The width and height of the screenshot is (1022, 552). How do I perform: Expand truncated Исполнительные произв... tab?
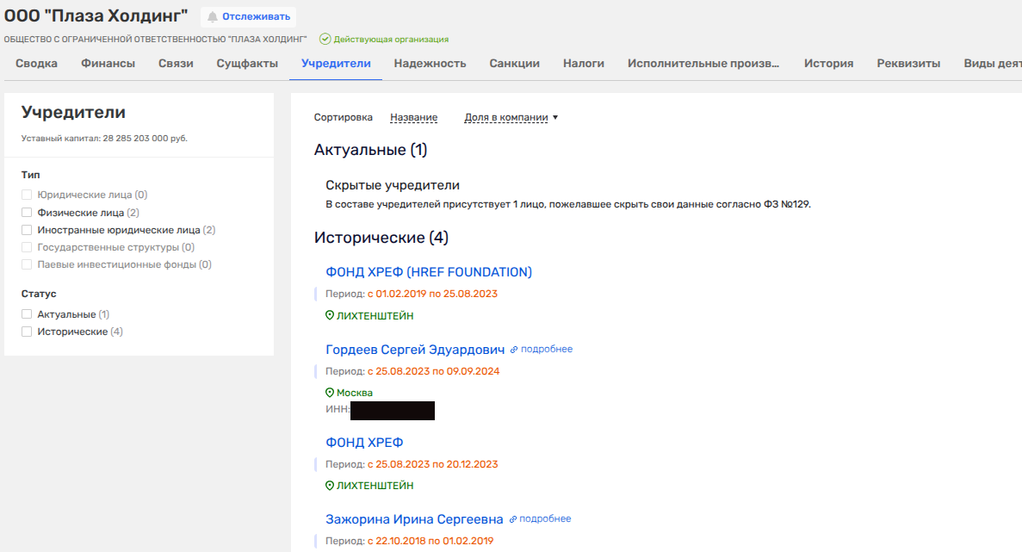click(703, 63)
